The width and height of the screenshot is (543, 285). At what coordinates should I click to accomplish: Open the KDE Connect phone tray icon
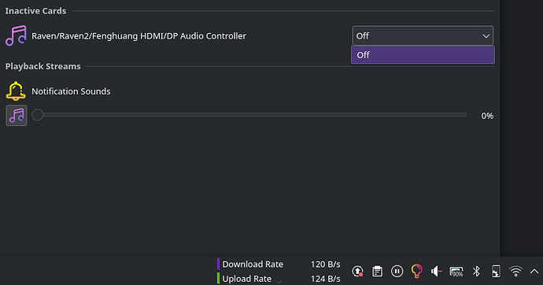pos(496,271)
